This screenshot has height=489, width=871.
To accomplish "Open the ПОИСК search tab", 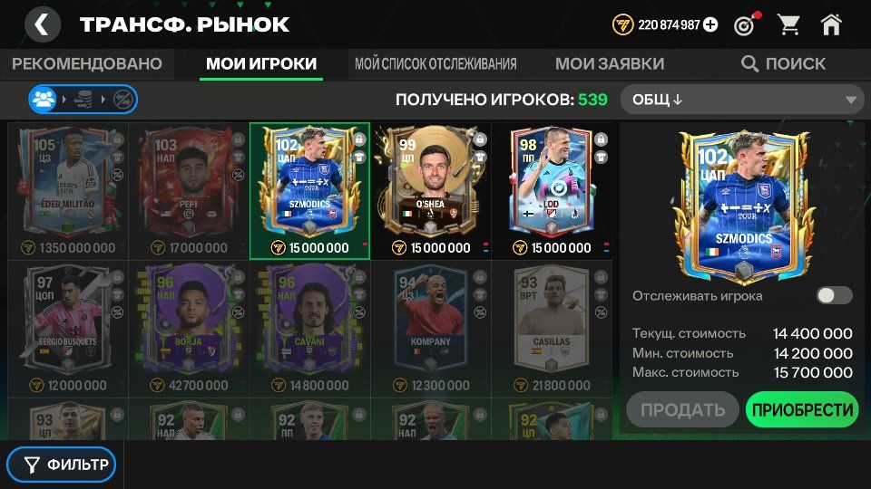I will (783, 63).
